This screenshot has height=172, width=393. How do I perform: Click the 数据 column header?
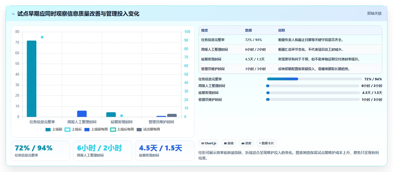pos(249,30)
